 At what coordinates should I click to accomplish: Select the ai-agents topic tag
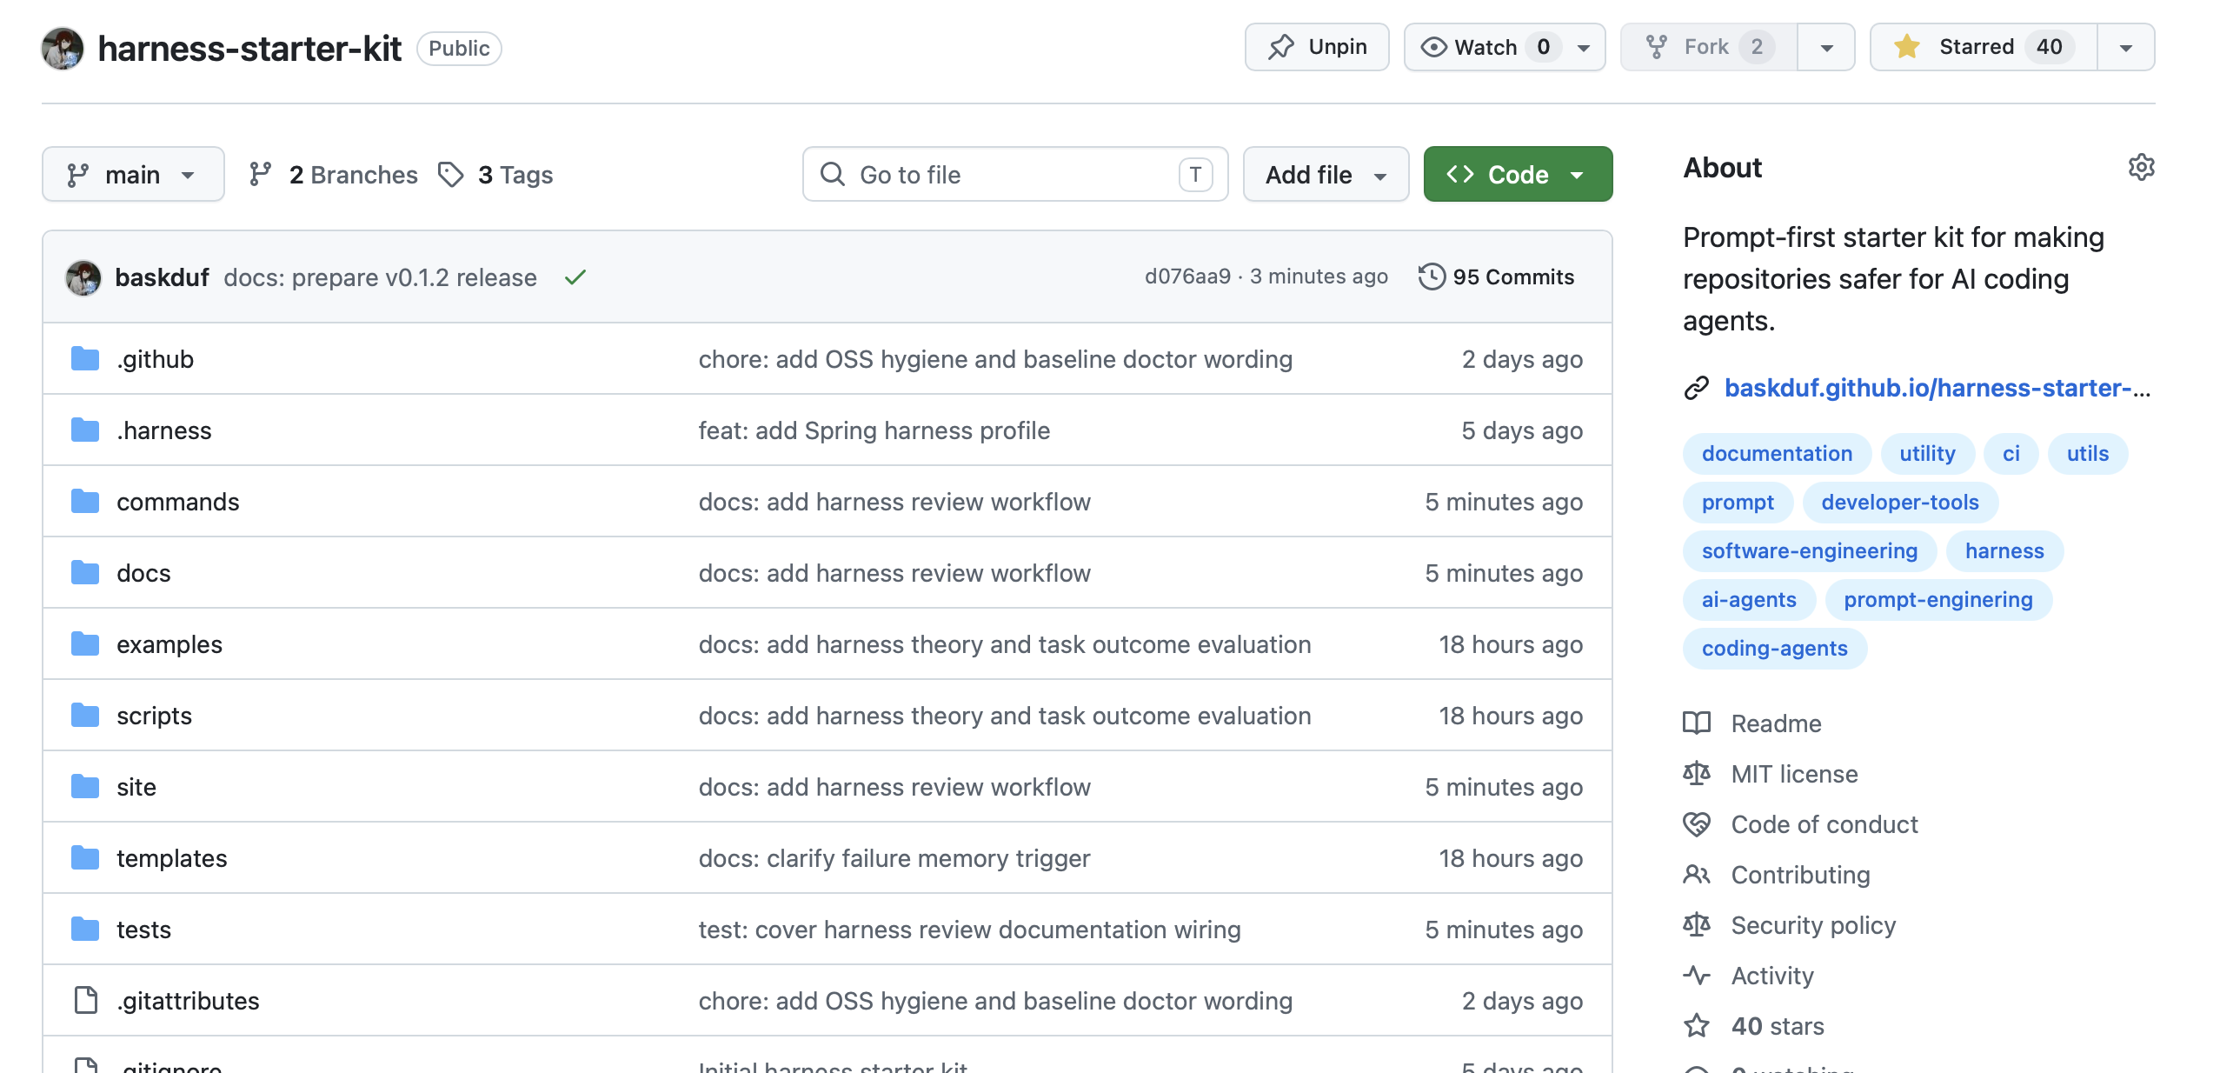pos(1748,600)
